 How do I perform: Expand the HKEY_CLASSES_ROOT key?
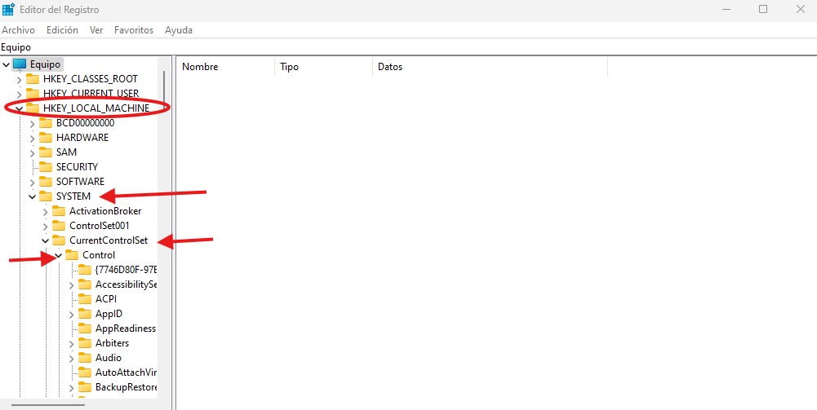[x=20, y=79]
